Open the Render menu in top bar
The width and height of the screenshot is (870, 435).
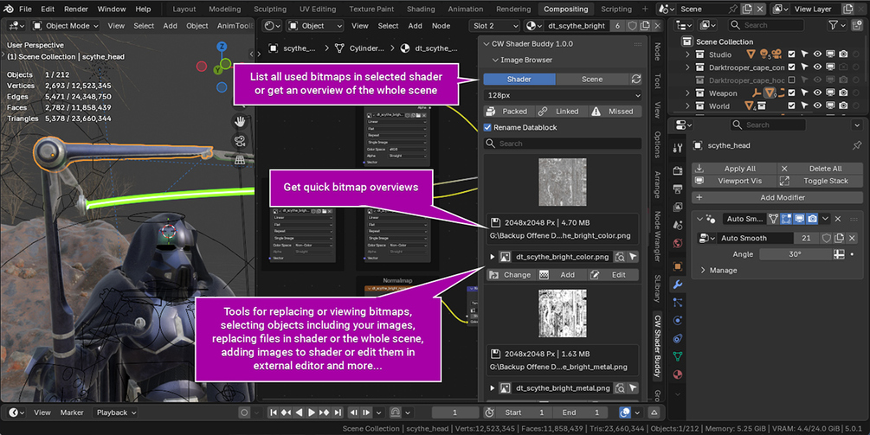(76, 9)
